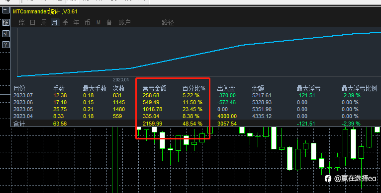Select the 2023.07 month row label
381x193 pixels.
23,96
